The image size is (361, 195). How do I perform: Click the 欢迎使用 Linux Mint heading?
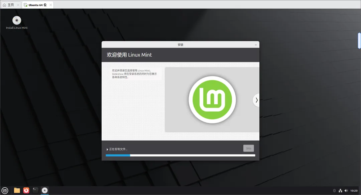(x=129, y=55)
